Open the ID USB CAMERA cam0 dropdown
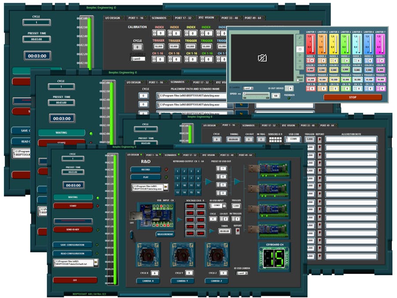 (242, 273)
